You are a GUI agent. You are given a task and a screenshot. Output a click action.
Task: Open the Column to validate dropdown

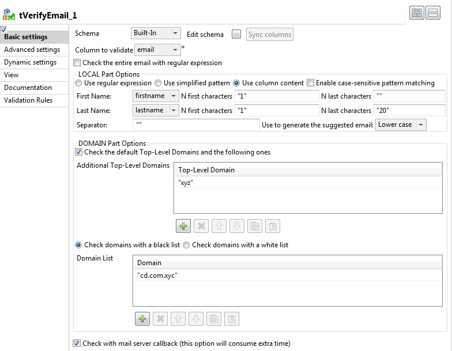(x=176, y=50)
